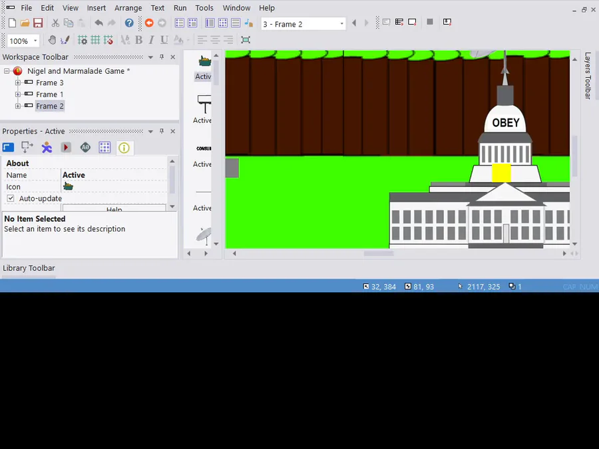Open Workspace Toolbar options dropdown arrow

[x=150, y=57]
